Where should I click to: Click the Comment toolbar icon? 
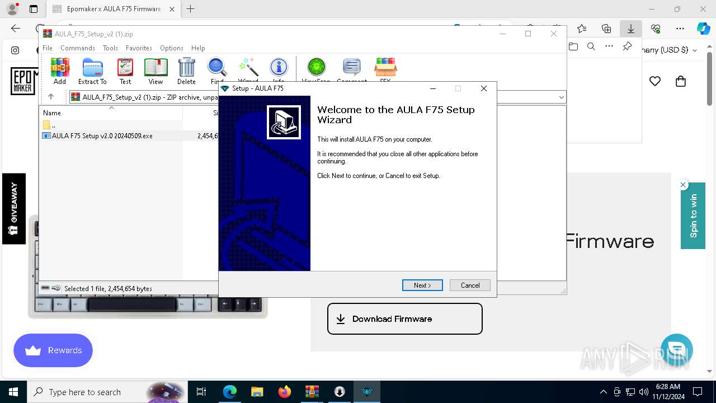point(351,68)
